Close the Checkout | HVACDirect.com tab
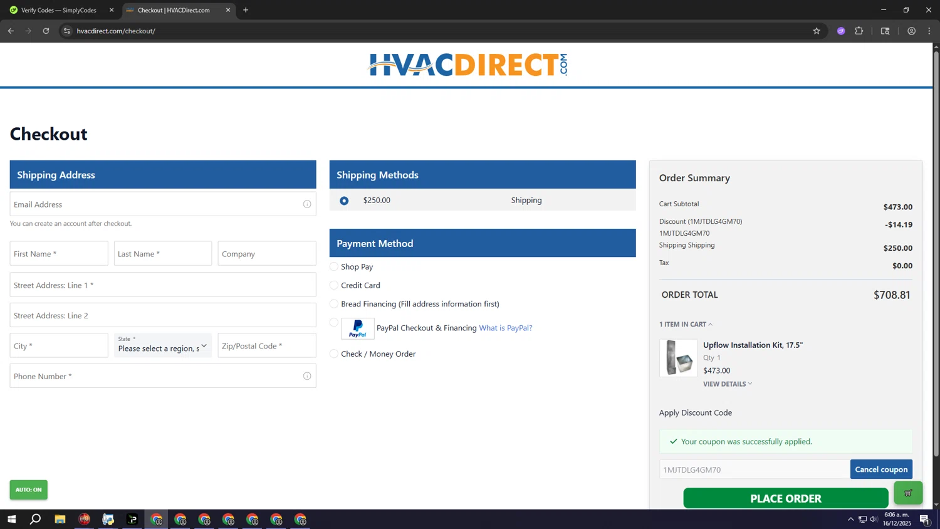This screenshot has width=940, height=529. [228, 10]
